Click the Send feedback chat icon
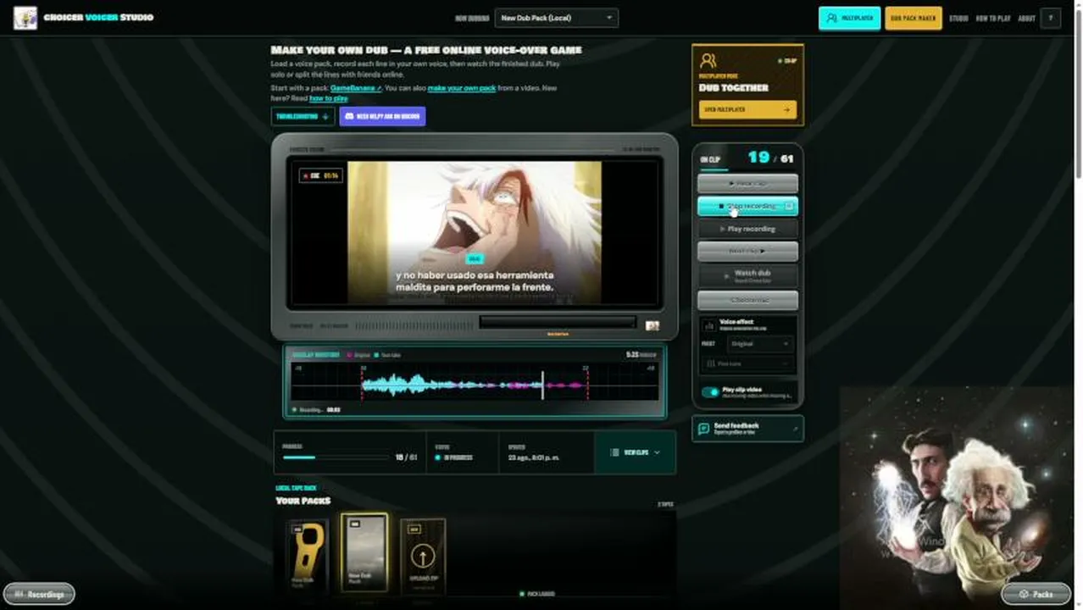Viewport: 1083px width, 610px height. 703,429
